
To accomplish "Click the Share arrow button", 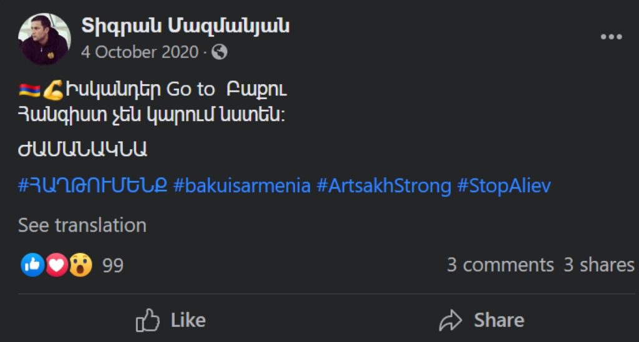I will [480, 321].
